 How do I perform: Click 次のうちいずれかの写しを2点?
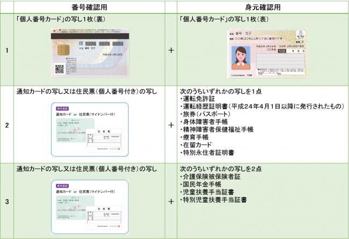pos(221,169)
